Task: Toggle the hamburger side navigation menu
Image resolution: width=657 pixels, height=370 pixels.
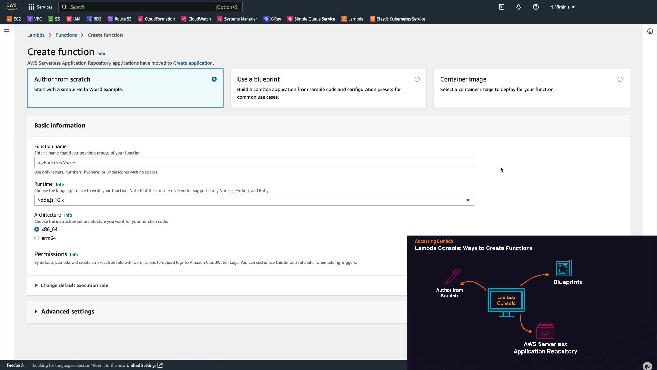Action: 7,31
